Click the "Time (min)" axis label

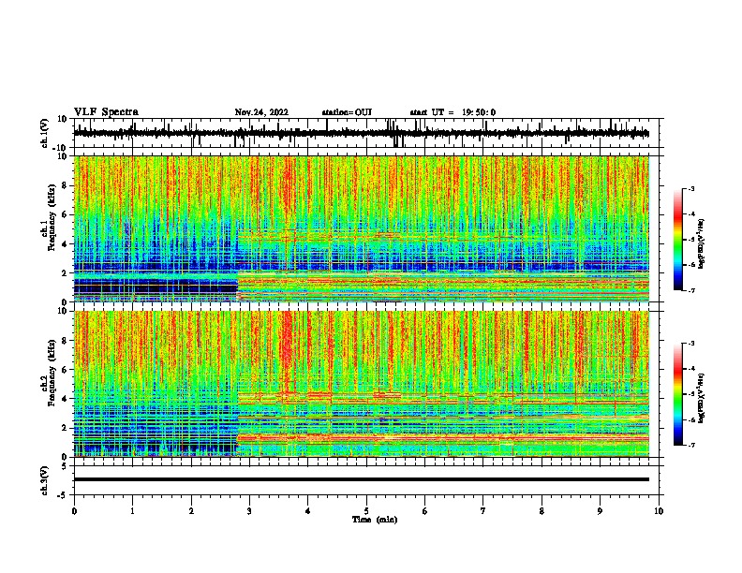tap(375, 520)
